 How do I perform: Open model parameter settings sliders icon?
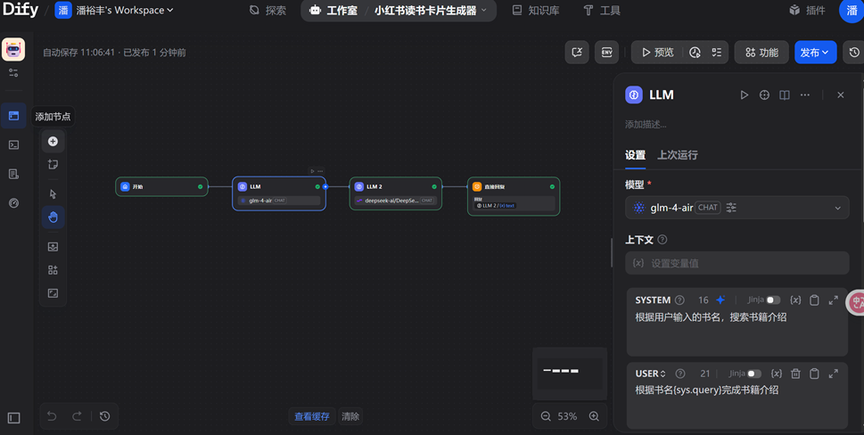731,208
